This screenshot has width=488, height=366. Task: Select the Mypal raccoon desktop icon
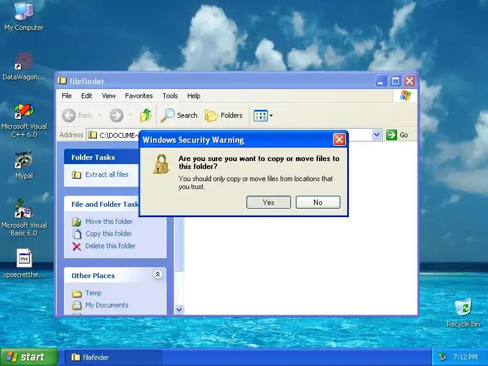pyautogui.click(x=24, y=165)
